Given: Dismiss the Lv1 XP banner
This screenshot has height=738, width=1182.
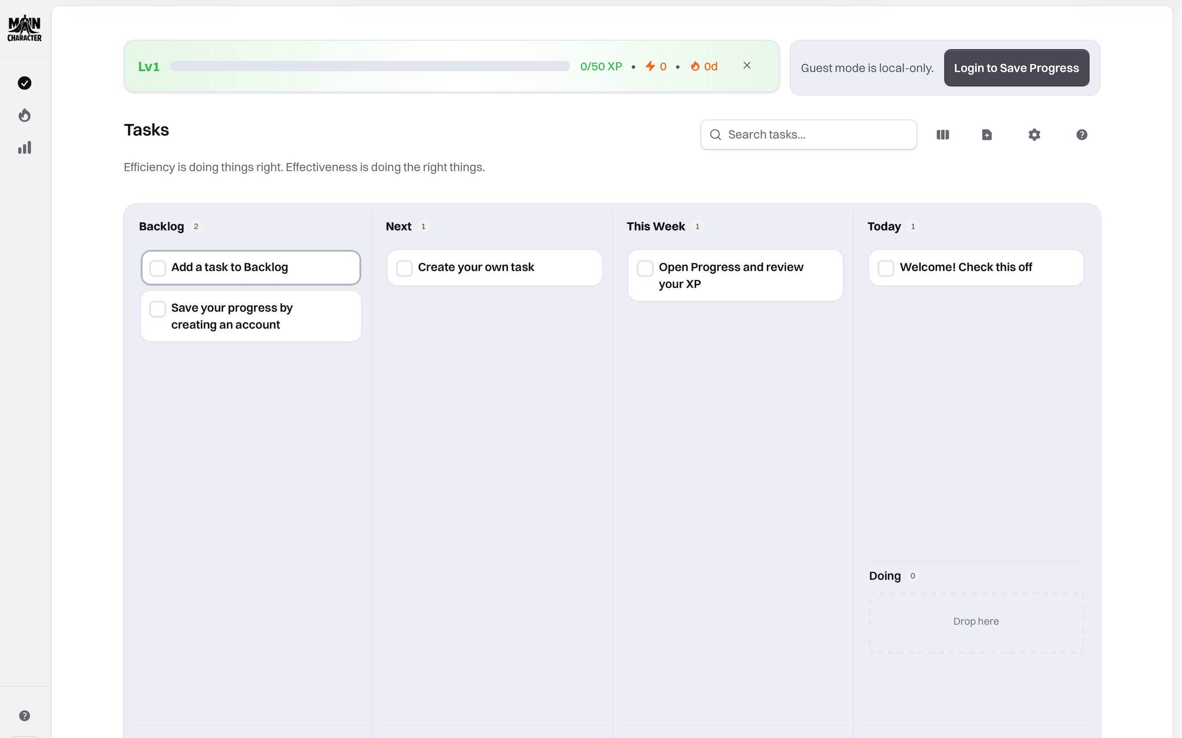Looking at the screenshot, I should tap(747, 65).
